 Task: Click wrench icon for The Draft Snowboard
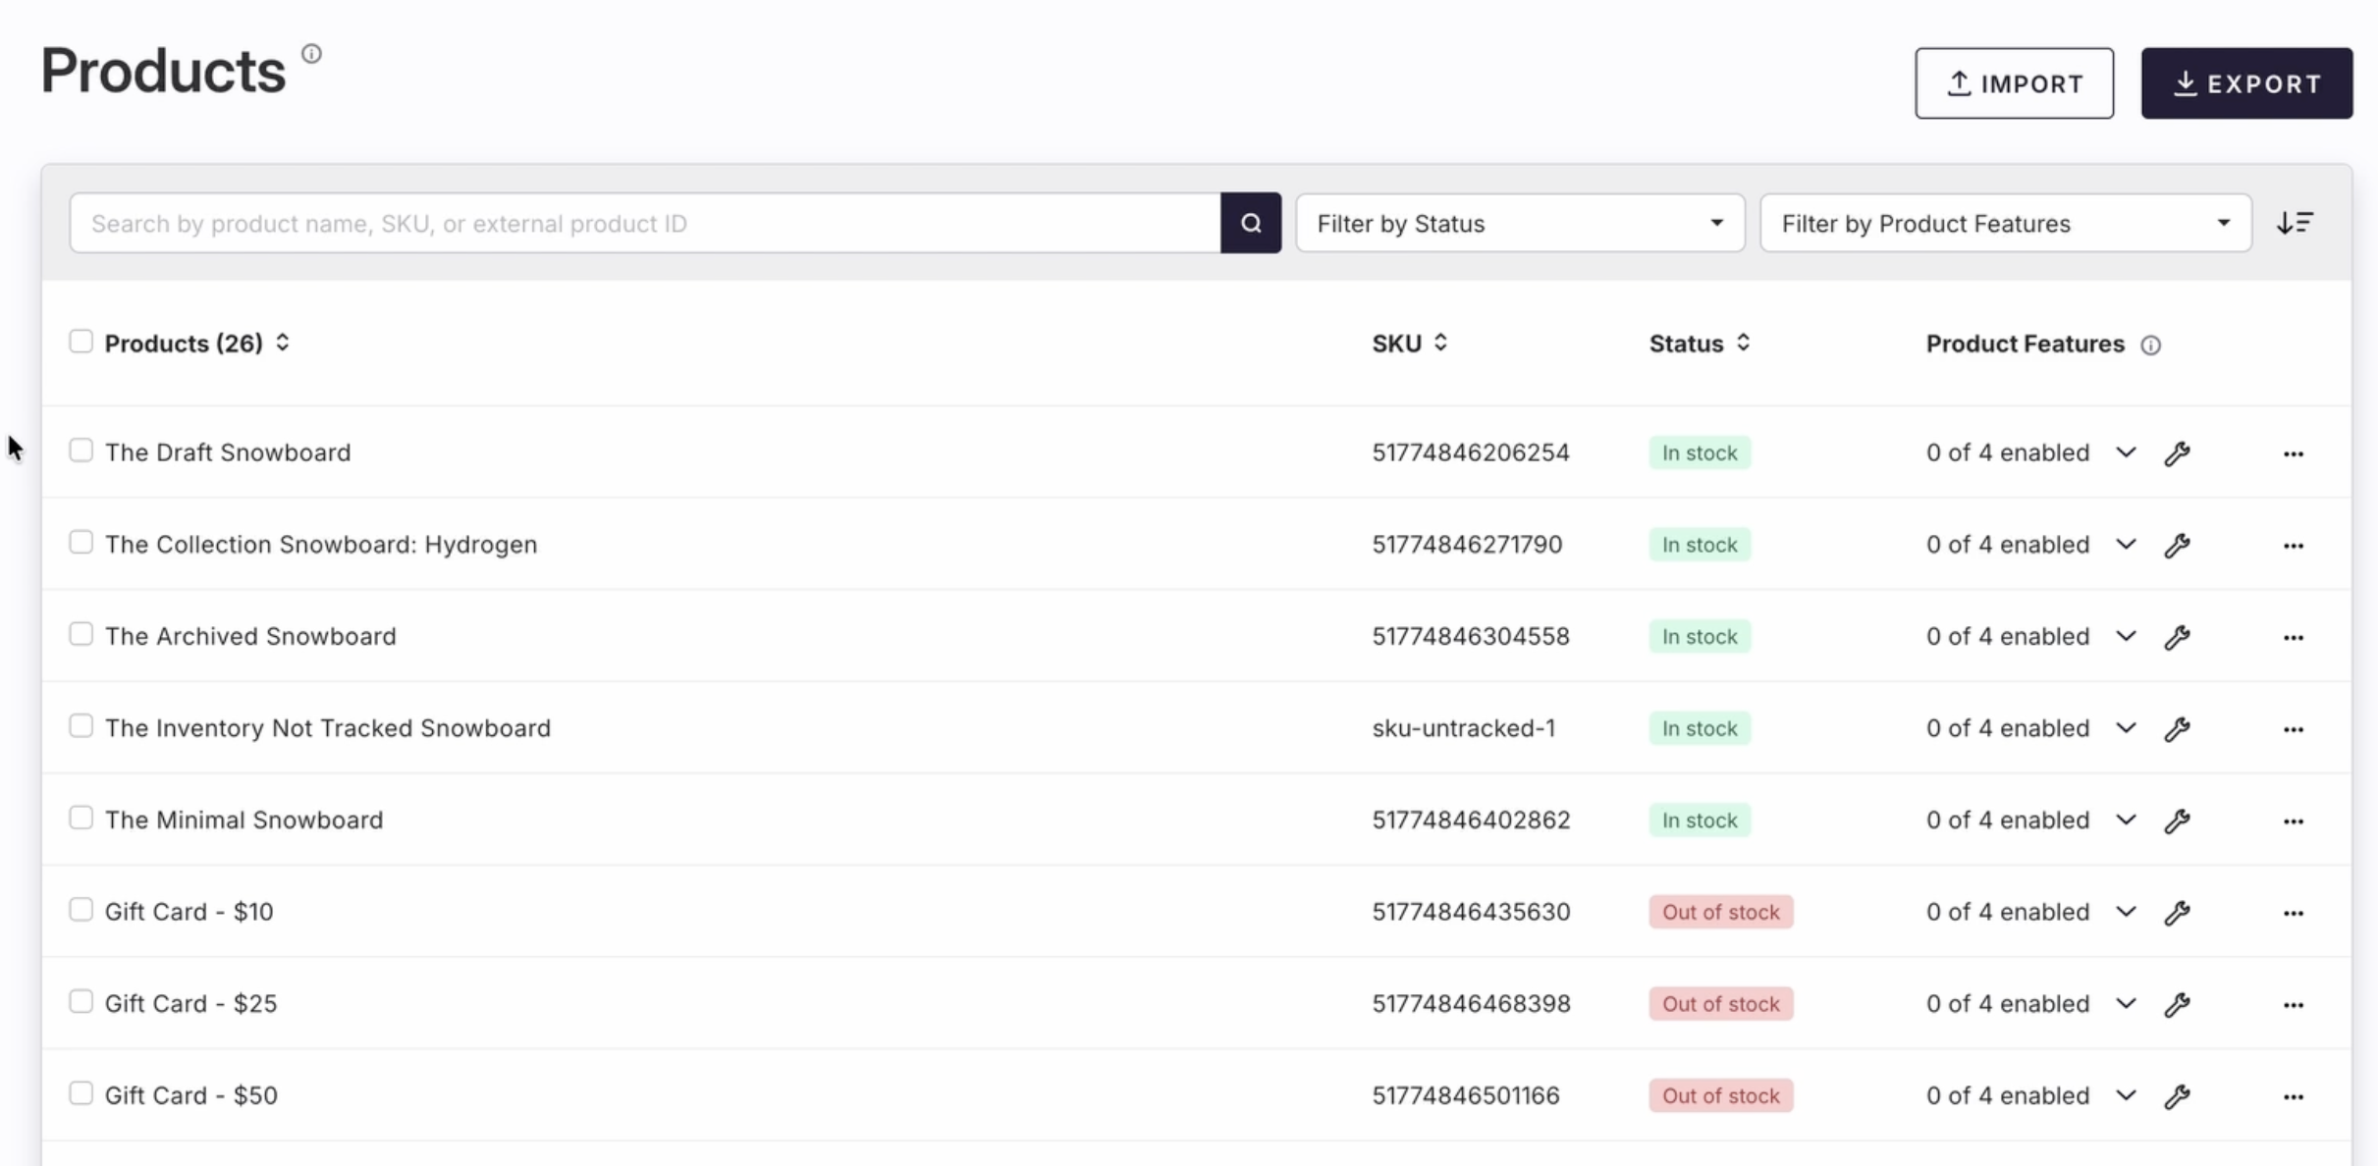coord(2177,453)
